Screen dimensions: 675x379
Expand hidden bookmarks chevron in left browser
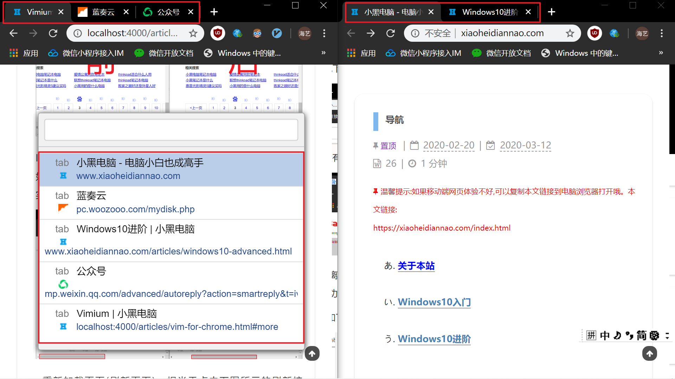pyautogui.click(x=323, y=53)
